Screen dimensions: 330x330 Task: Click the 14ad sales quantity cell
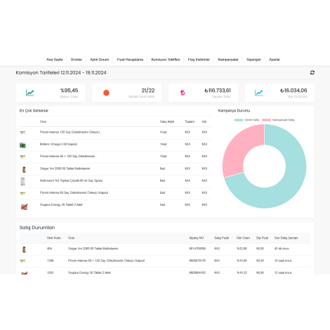click(x=163, y=144)
